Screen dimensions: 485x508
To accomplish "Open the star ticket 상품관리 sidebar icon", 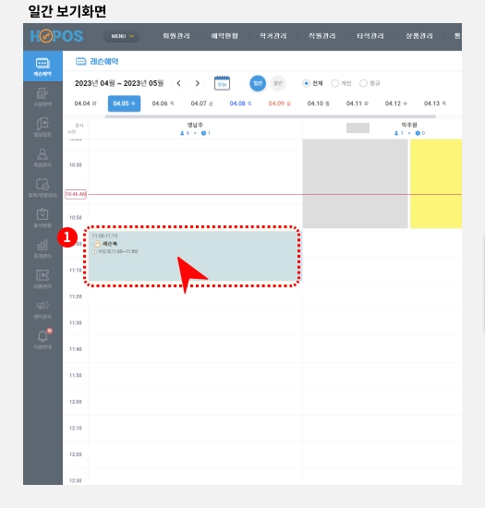I will click(x=42, y=279).
